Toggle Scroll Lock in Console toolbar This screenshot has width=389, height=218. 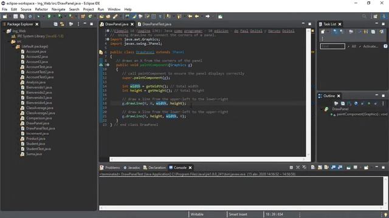(x=320, y=168)
